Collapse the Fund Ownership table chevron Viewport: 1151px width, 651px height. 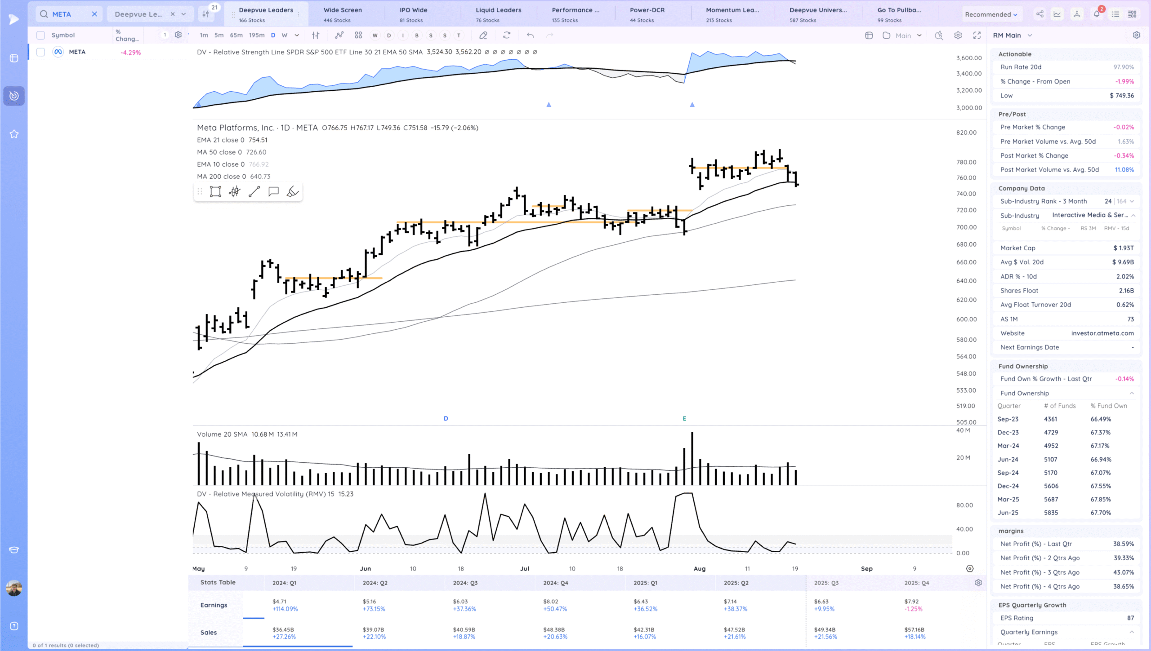pyautogui.click(x=1132, y=393)
